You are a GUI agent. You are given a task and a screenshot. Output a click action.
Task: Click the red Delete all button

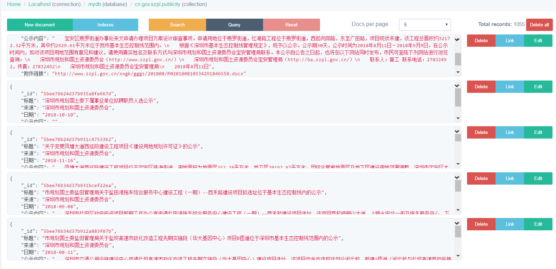click(x=539, y=25)
